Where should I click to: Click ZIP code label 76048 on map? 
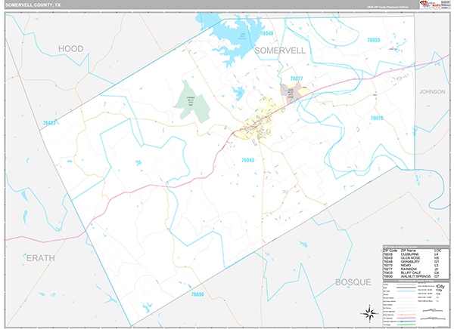click(266, 33)
